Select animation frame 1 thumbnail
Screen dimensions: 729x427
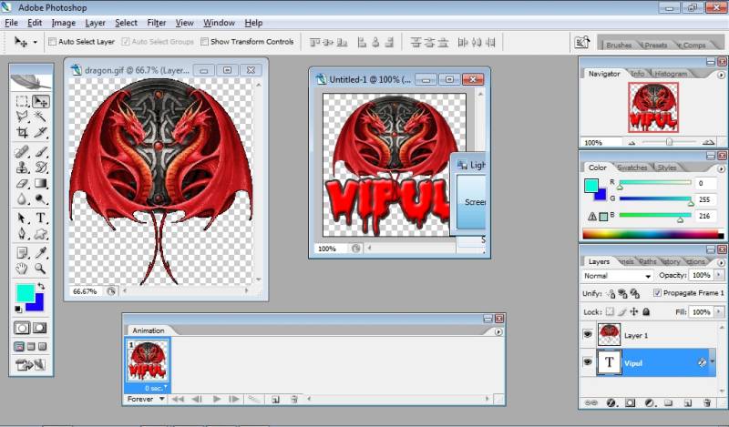point(148,361)
